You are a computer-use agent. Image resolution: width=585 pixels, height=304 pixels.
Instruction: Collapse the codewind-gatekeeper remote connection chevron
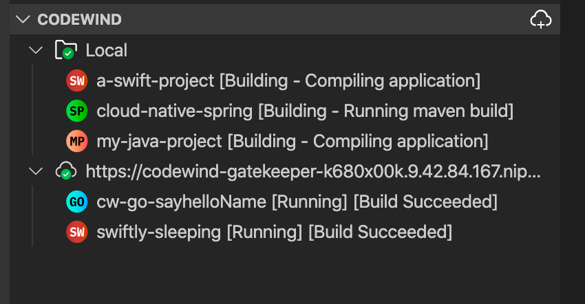[35, 171]
